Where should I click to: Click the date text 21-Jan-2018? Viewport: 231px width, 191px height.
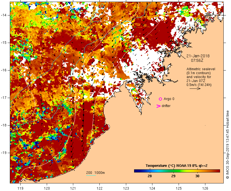pos(198,56)
